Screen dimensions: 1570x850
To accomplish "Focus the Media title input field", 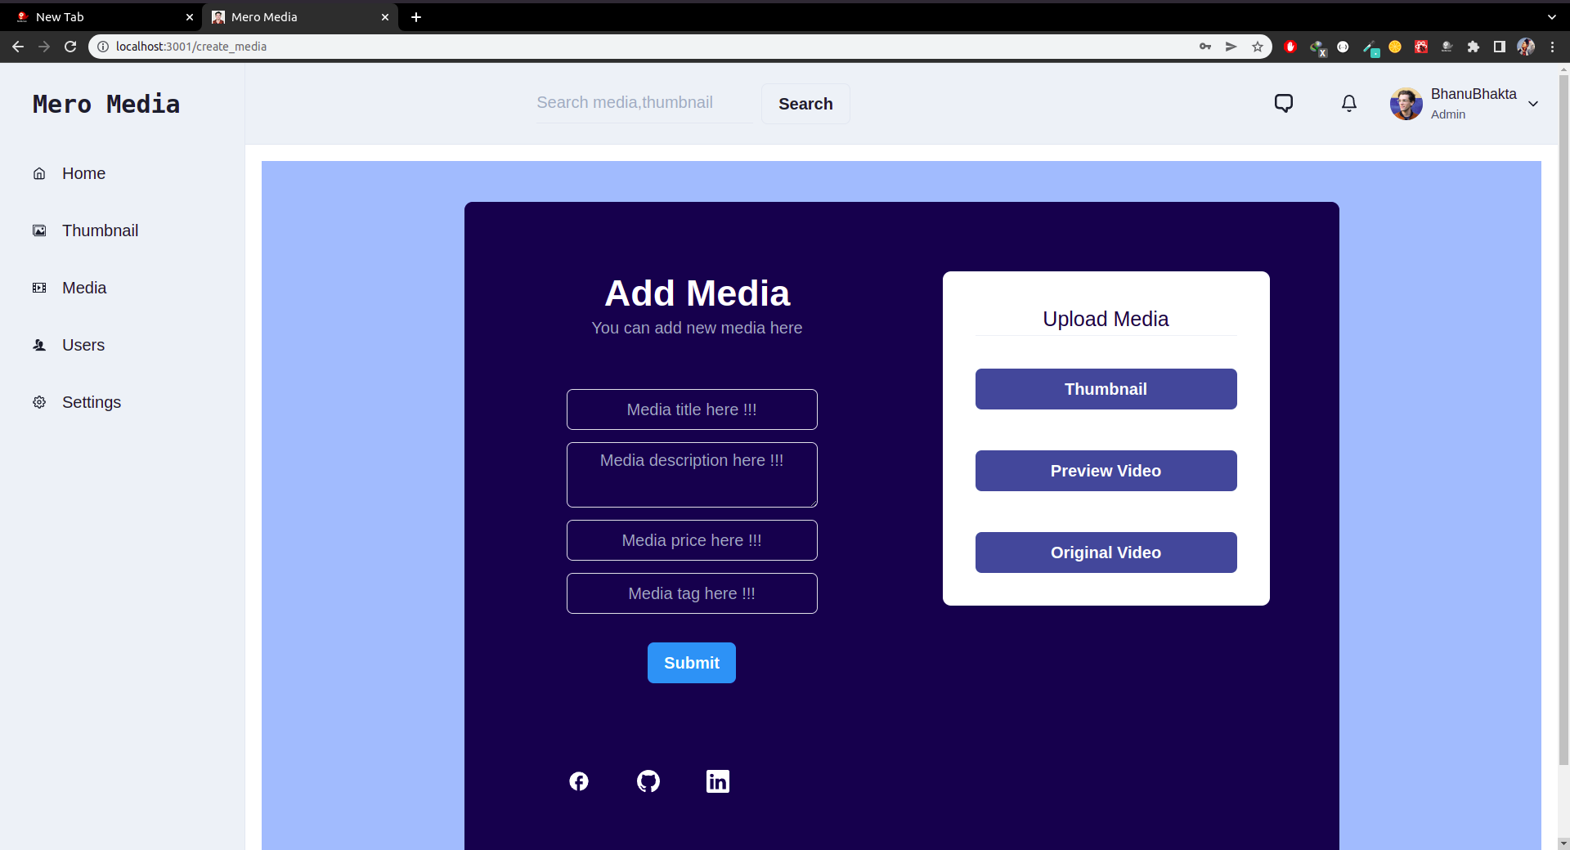I will (x=692, y=409).
